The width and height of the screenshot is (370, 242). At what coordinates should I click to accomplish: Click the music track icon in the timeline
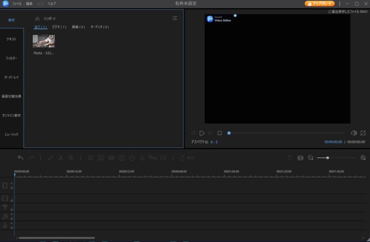click(x=5, y=216)
